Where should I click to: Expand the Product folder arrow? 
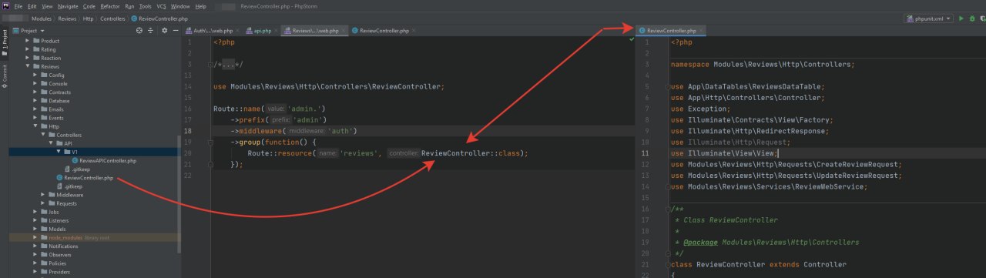[28, 41]
